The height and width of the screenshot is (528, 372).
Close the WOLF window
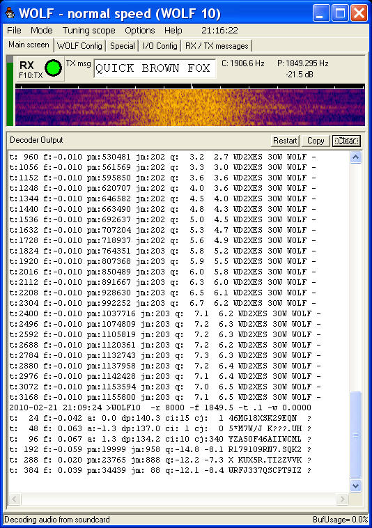click(359, 13)
